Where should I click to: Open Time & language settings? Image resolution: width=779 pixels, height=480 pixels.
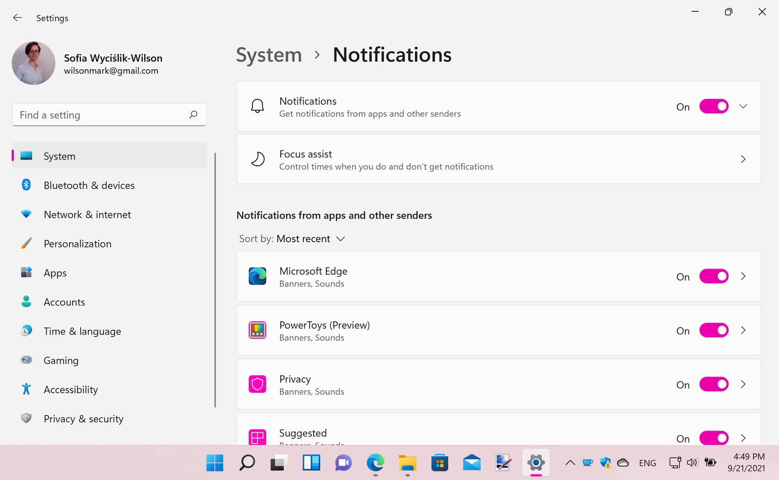coord(82,331)
